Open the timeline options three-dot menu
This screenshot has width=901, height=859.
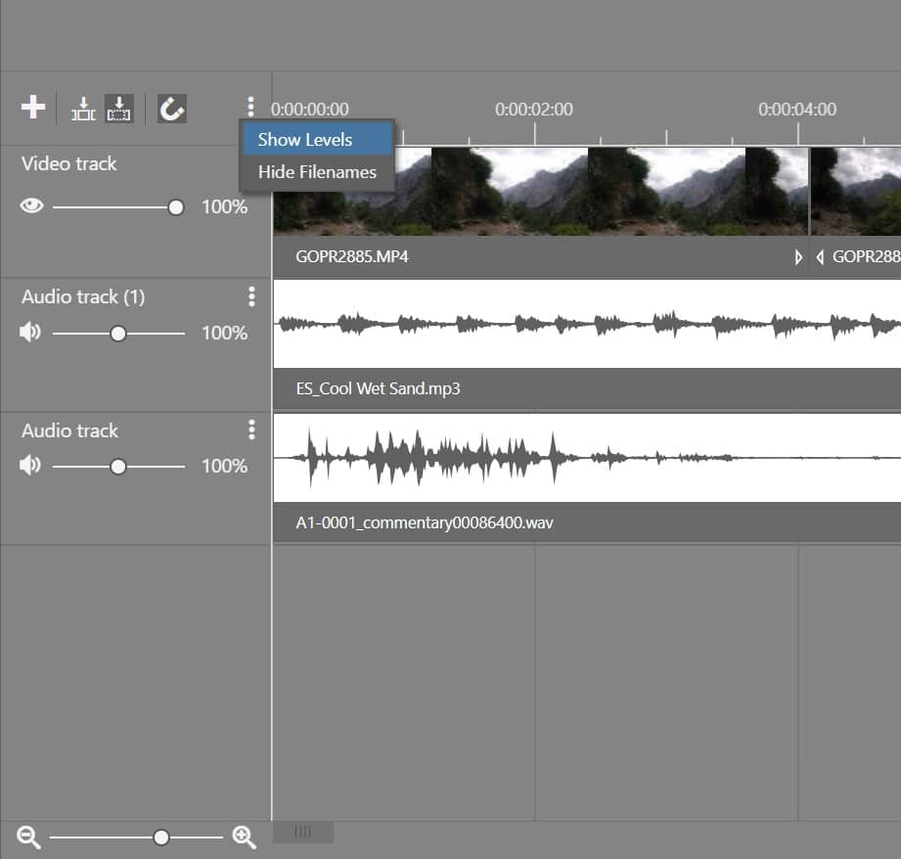(250, 107)
